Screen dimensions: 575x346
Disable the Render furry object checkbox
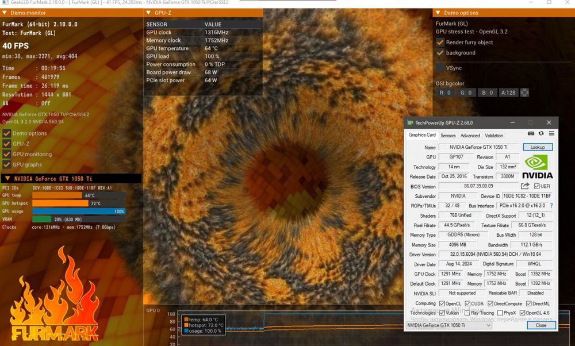440,43
